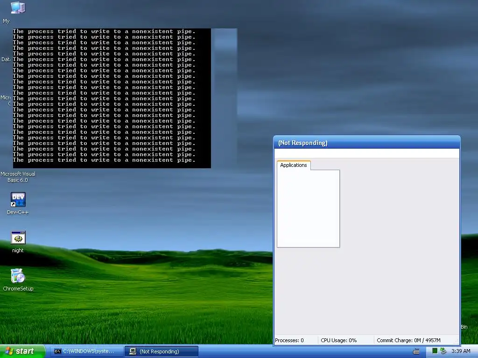Click the language bar keyboard icon
Screen dimensions: 478x358
coord(416,351)
